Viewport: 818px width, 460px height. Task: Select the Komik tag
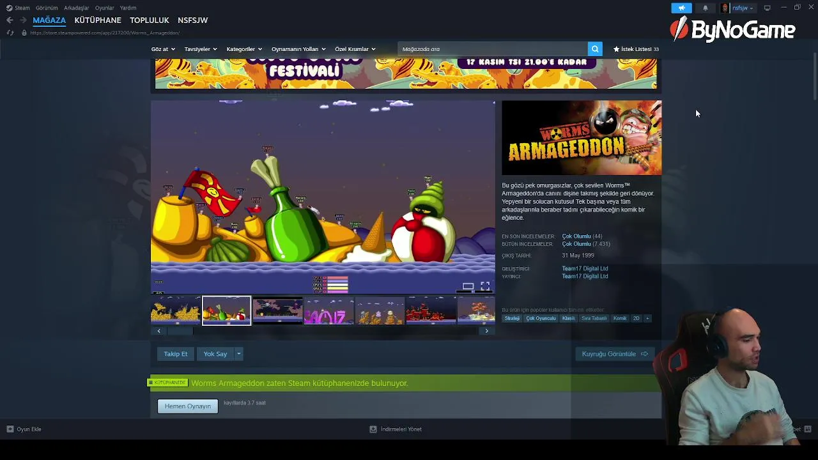[620, 318]
